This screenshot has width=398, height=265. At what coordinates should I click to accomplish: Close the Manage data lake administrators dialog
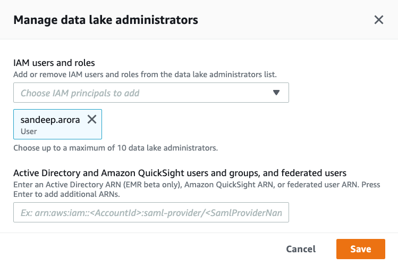pyautogui.click(x=378, y=20)
